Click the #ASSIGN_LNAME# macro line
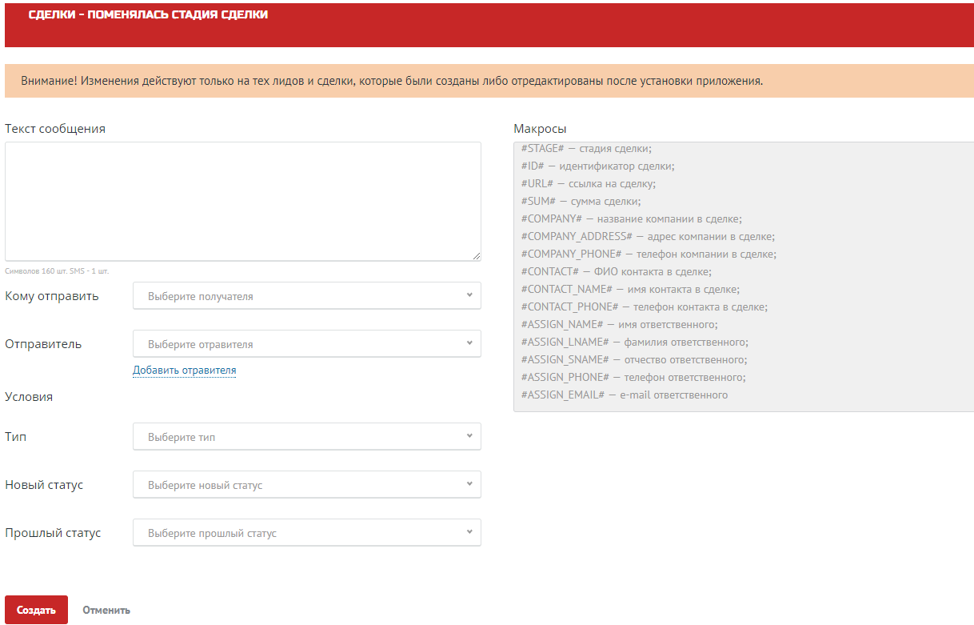974x625 pixels. click(635, 342)
